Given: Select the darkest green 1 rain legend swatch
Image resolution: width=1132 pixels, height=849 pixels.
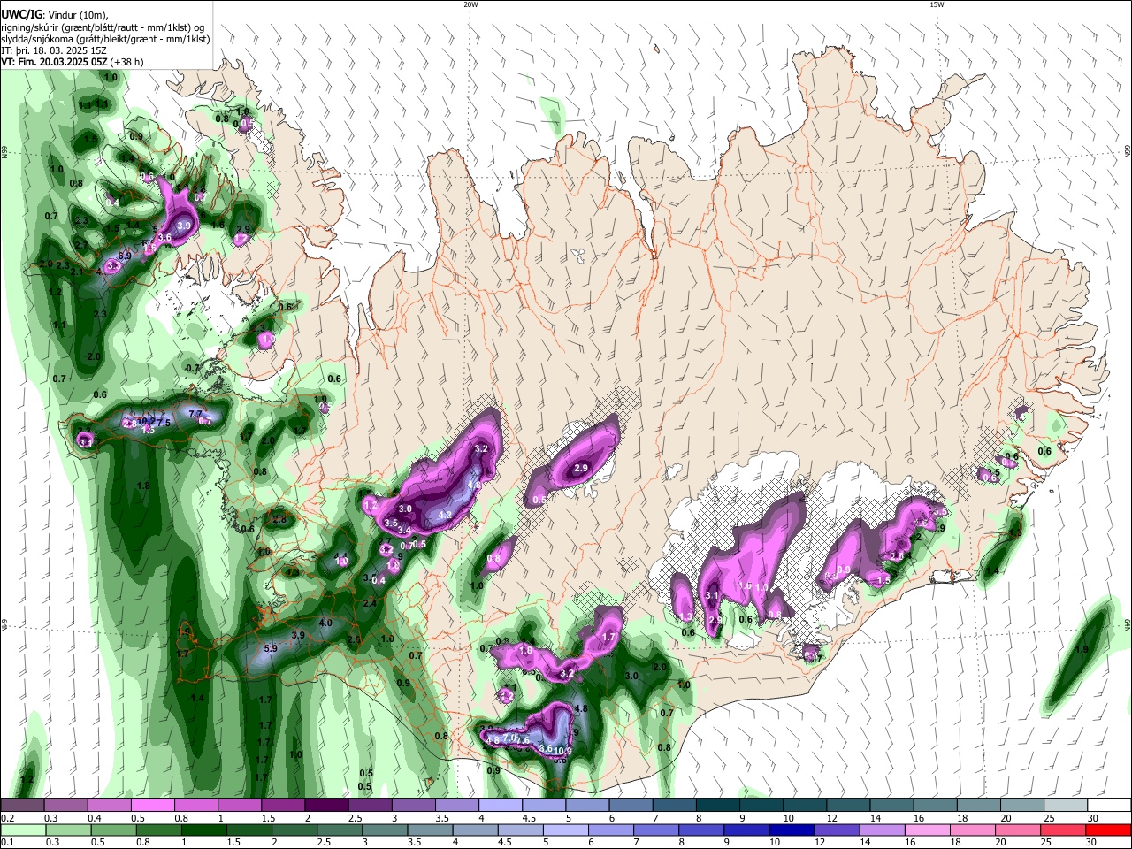Looking at the screenshot, I should (206, 830).
